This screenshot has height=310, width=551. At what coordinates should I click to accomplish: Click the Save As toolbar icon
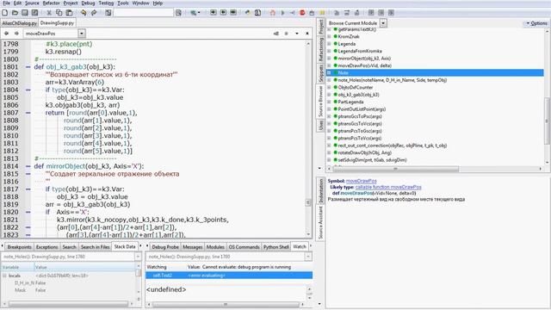(34, 13)
